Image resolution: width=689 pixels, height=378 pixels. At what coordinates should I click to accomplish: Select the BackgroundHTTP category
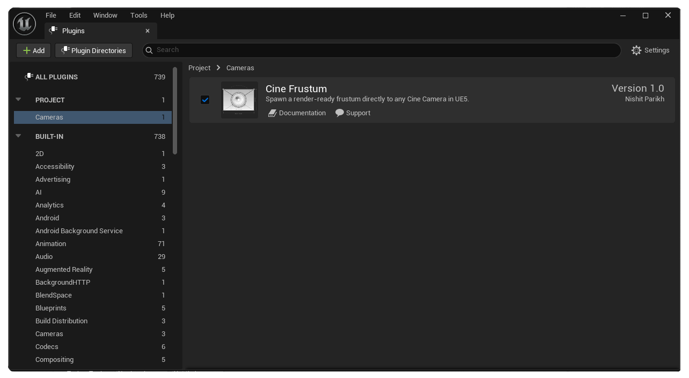(x=93, y=283)
